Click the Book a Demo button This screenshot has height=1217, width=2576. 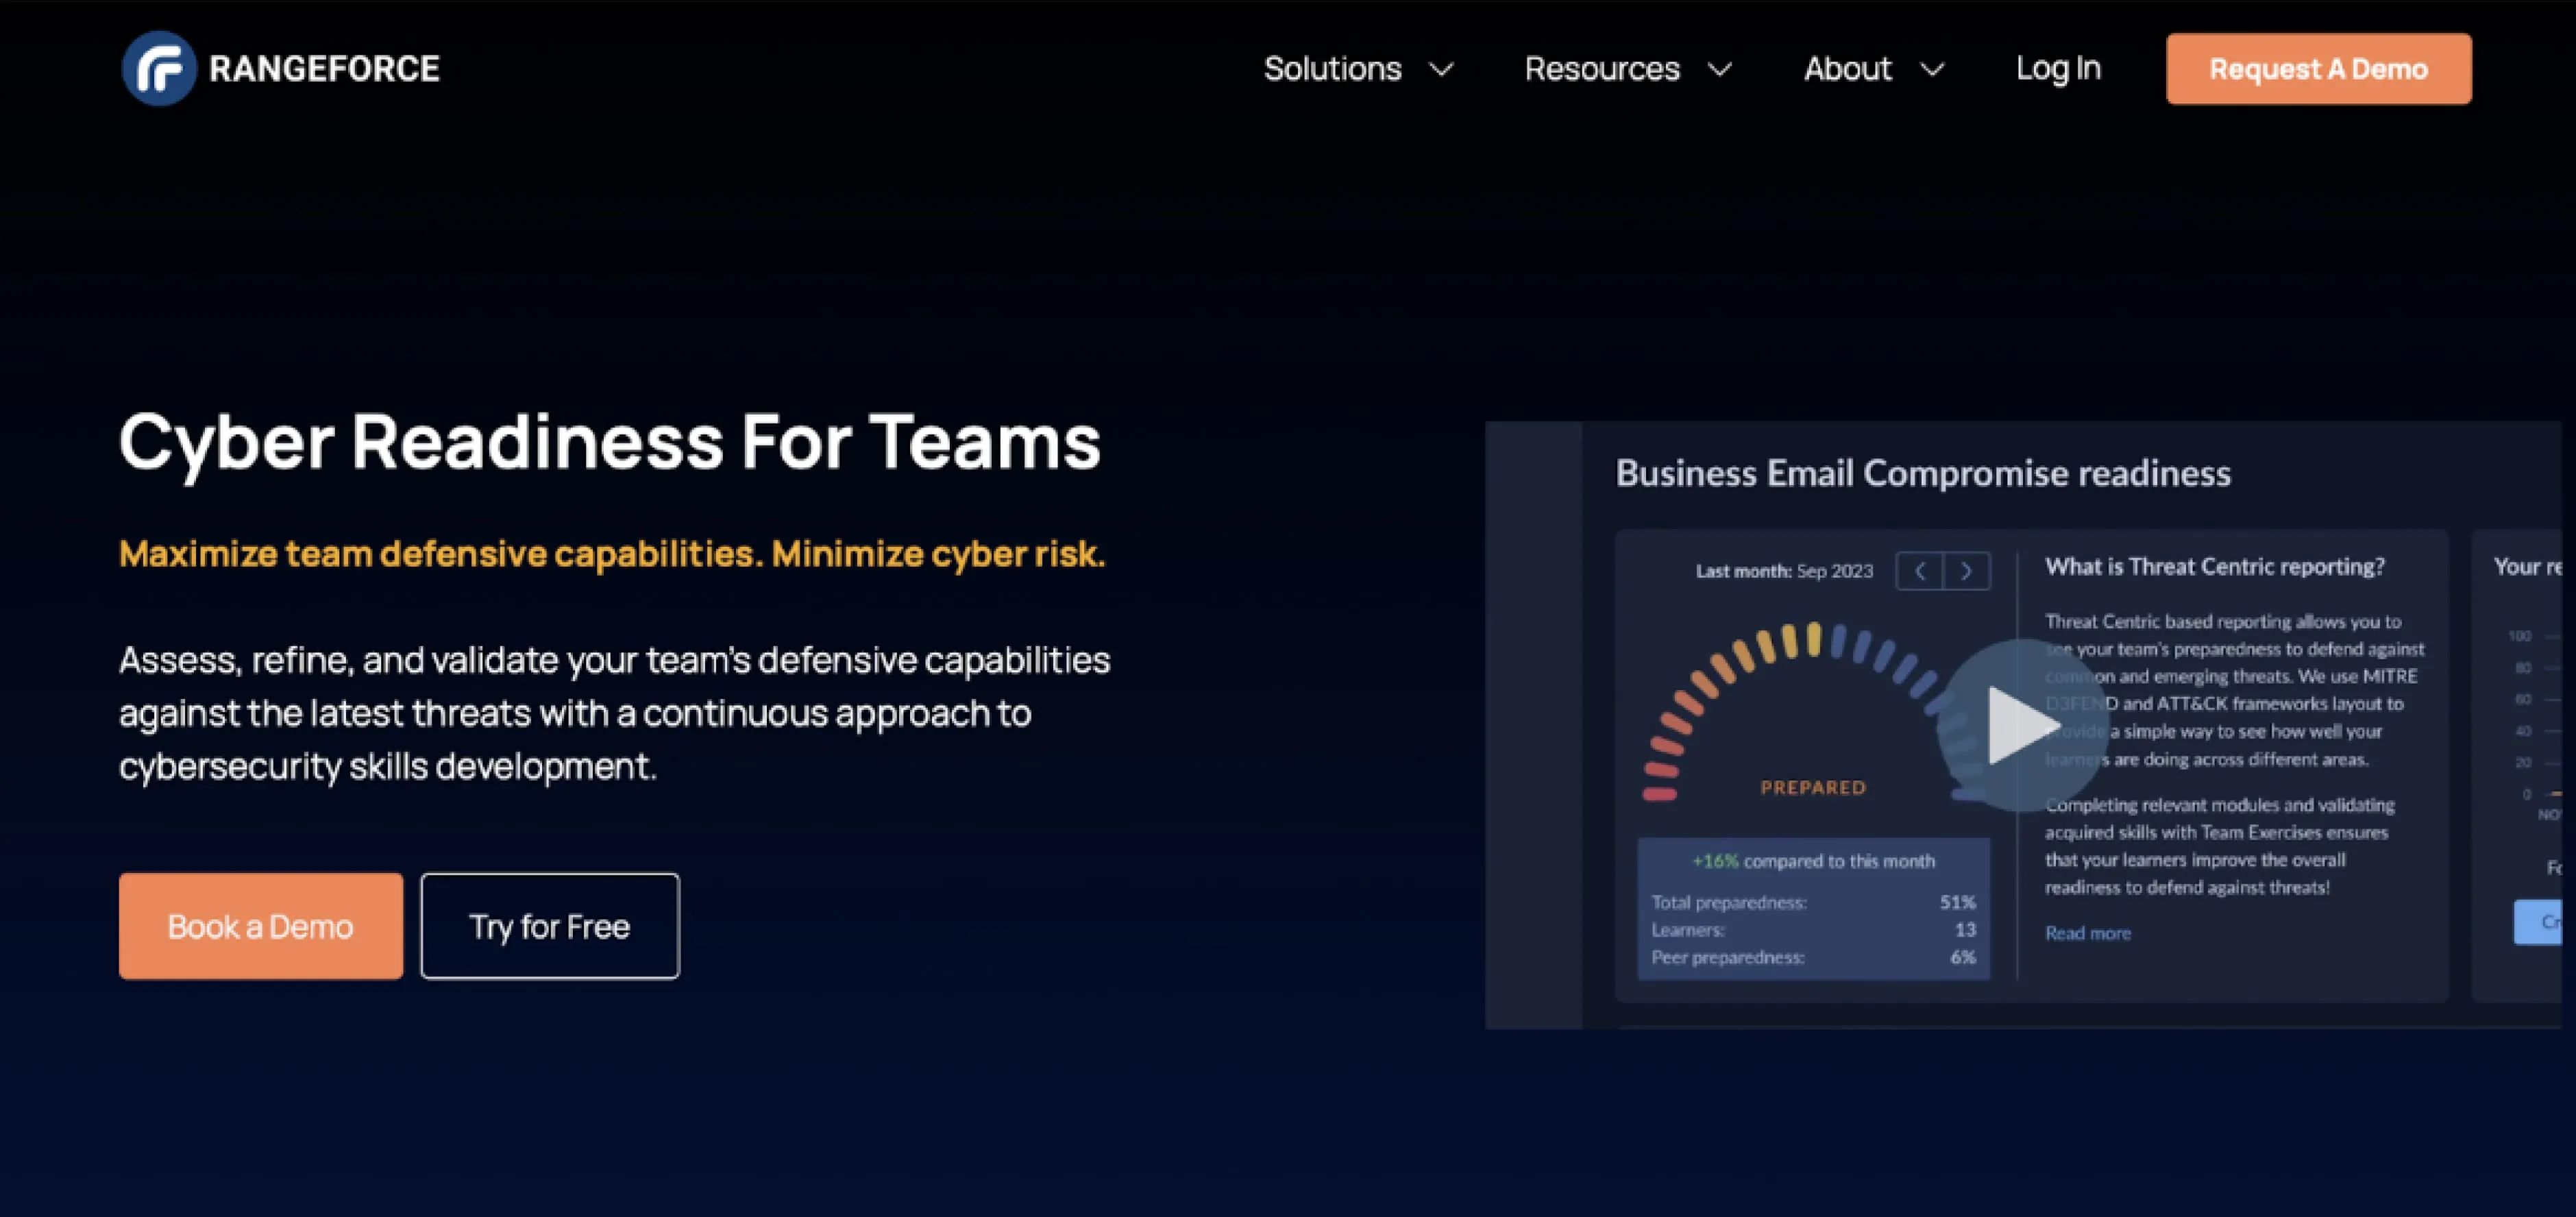coord(261,926)
